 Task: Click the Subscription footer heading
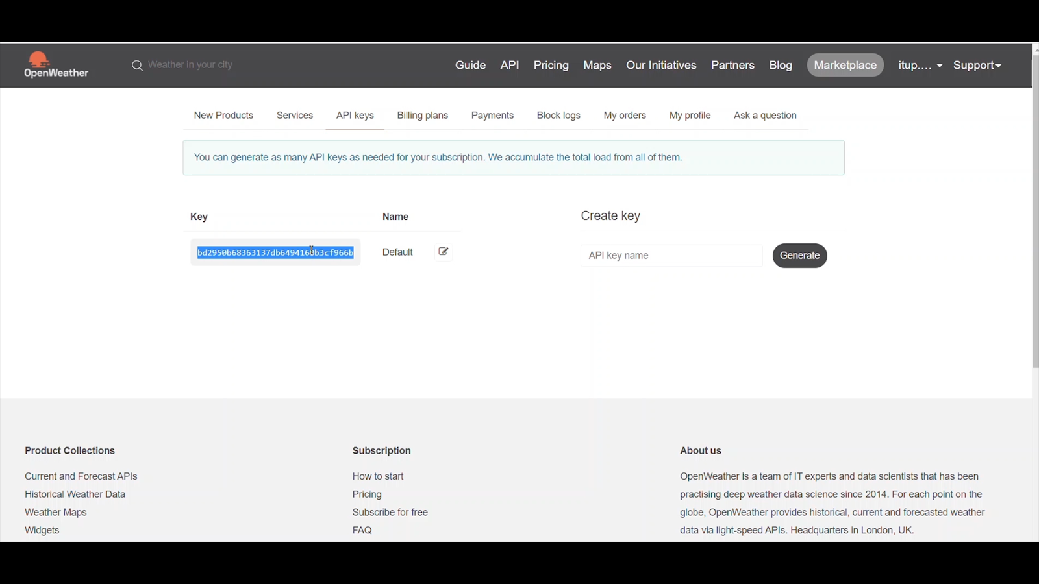point(382,450)
